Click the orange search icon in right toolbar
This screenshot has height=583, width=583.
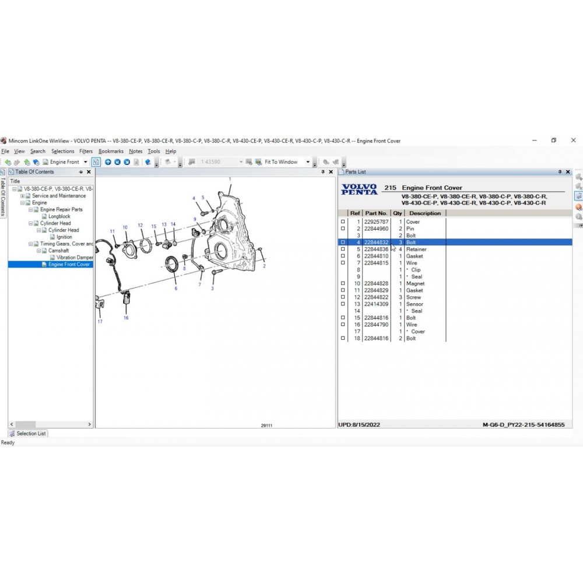(578, 207)
